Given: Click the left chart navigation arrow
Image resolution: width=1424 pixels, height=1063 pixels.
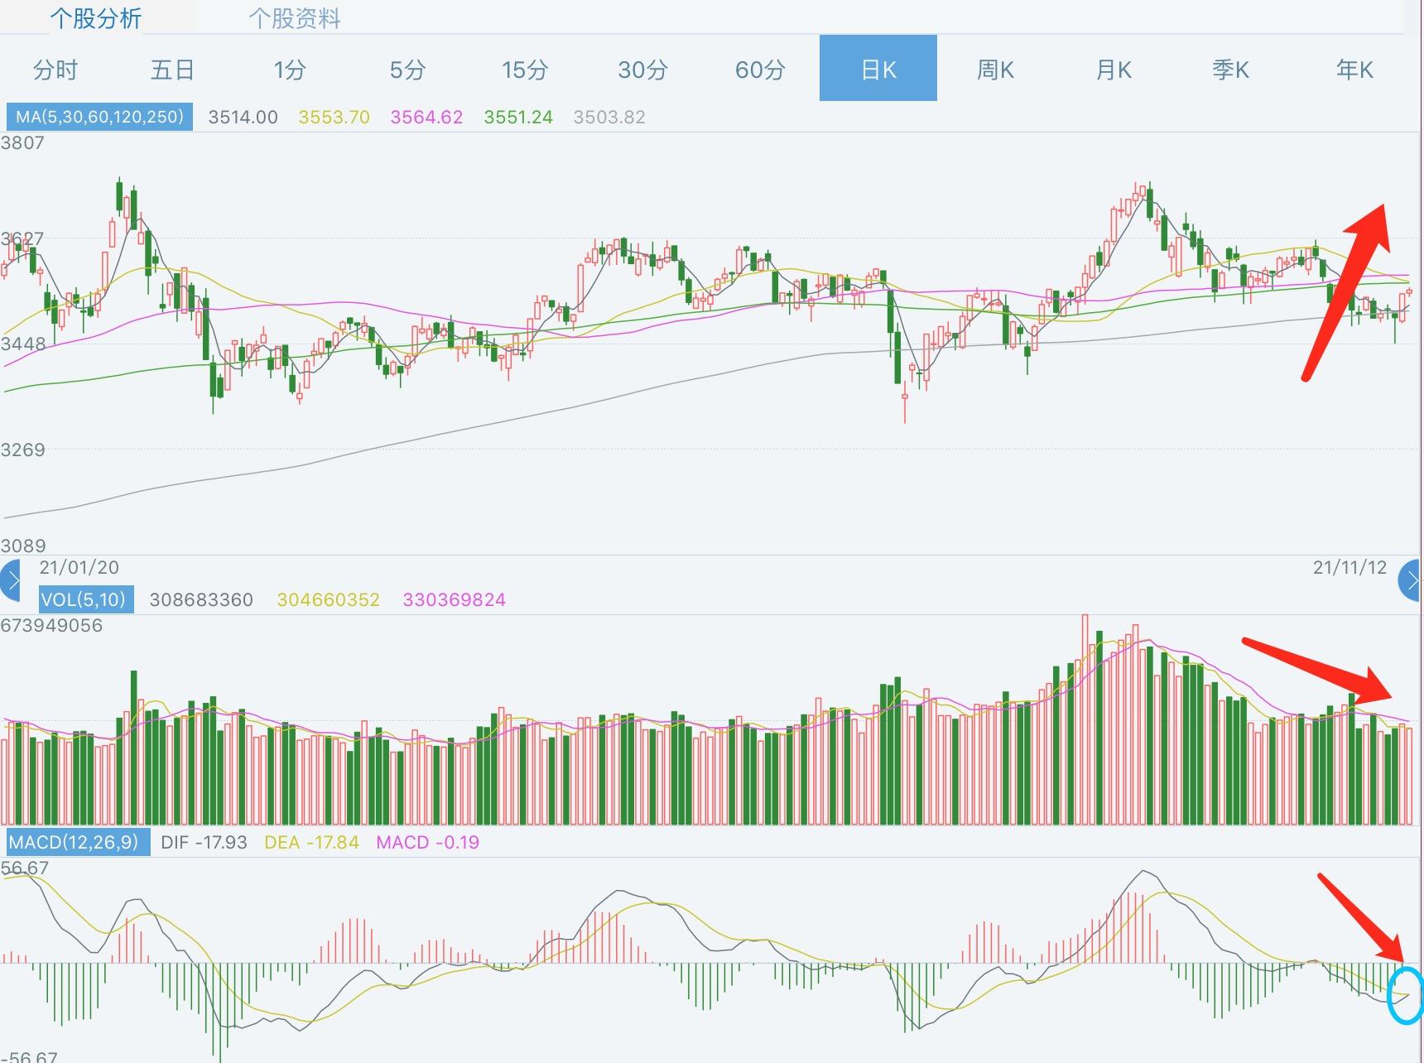Looking at the screenshot, I should pyautogui.click(x=10, y=580).
